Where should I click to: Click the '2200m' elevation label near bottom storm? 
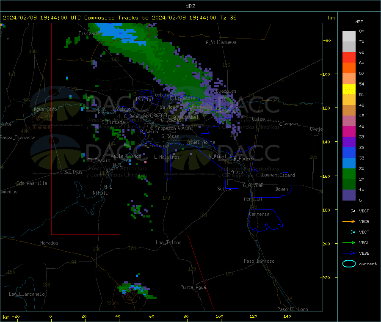pyautogui.click(x=113, y=303)
